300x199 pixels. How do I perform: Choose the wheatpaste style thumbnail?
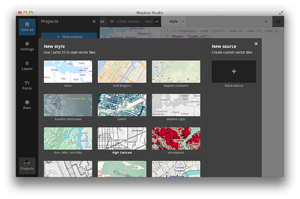coord(176,138)
